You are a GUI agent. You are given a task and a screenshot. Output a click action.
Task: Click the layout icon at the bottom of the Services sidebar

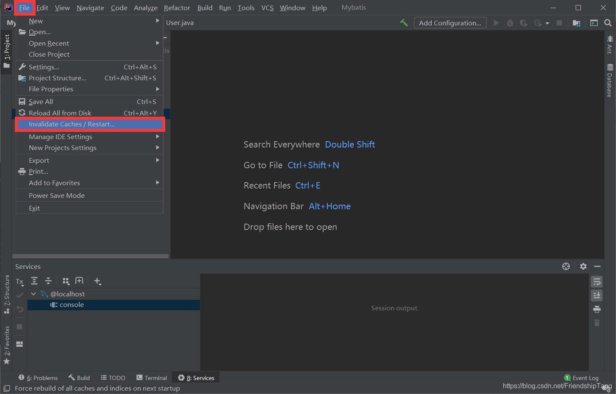pyautogui.click(x=19, y=344)
